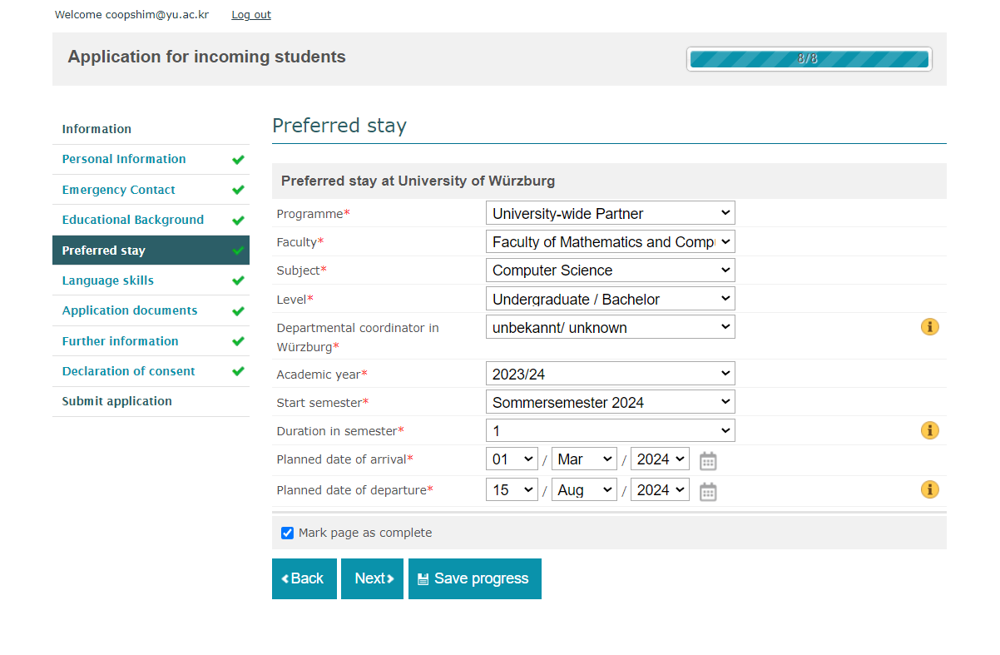This screenshot has height=655, width=1000.
Task: Click the green checkmark next to Declaration of consent
Action: (x=238, y=372)
